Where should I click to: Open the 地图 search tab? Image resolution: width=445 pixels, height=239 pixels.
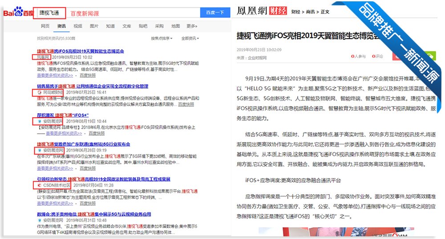click(x=176, y=26)
